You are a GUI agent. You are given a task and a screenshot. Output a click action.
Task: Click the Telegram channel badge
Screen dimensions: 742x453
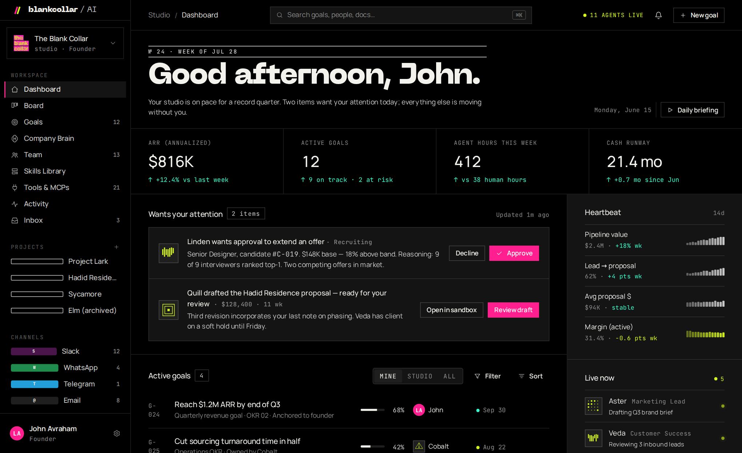pyautogui.click(x=35, y=384)
